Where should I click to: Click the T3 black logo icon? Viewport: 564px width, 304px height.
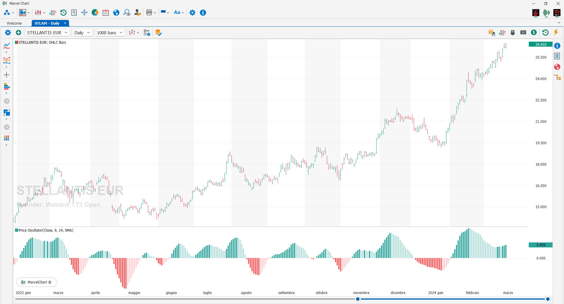[557, 13]
